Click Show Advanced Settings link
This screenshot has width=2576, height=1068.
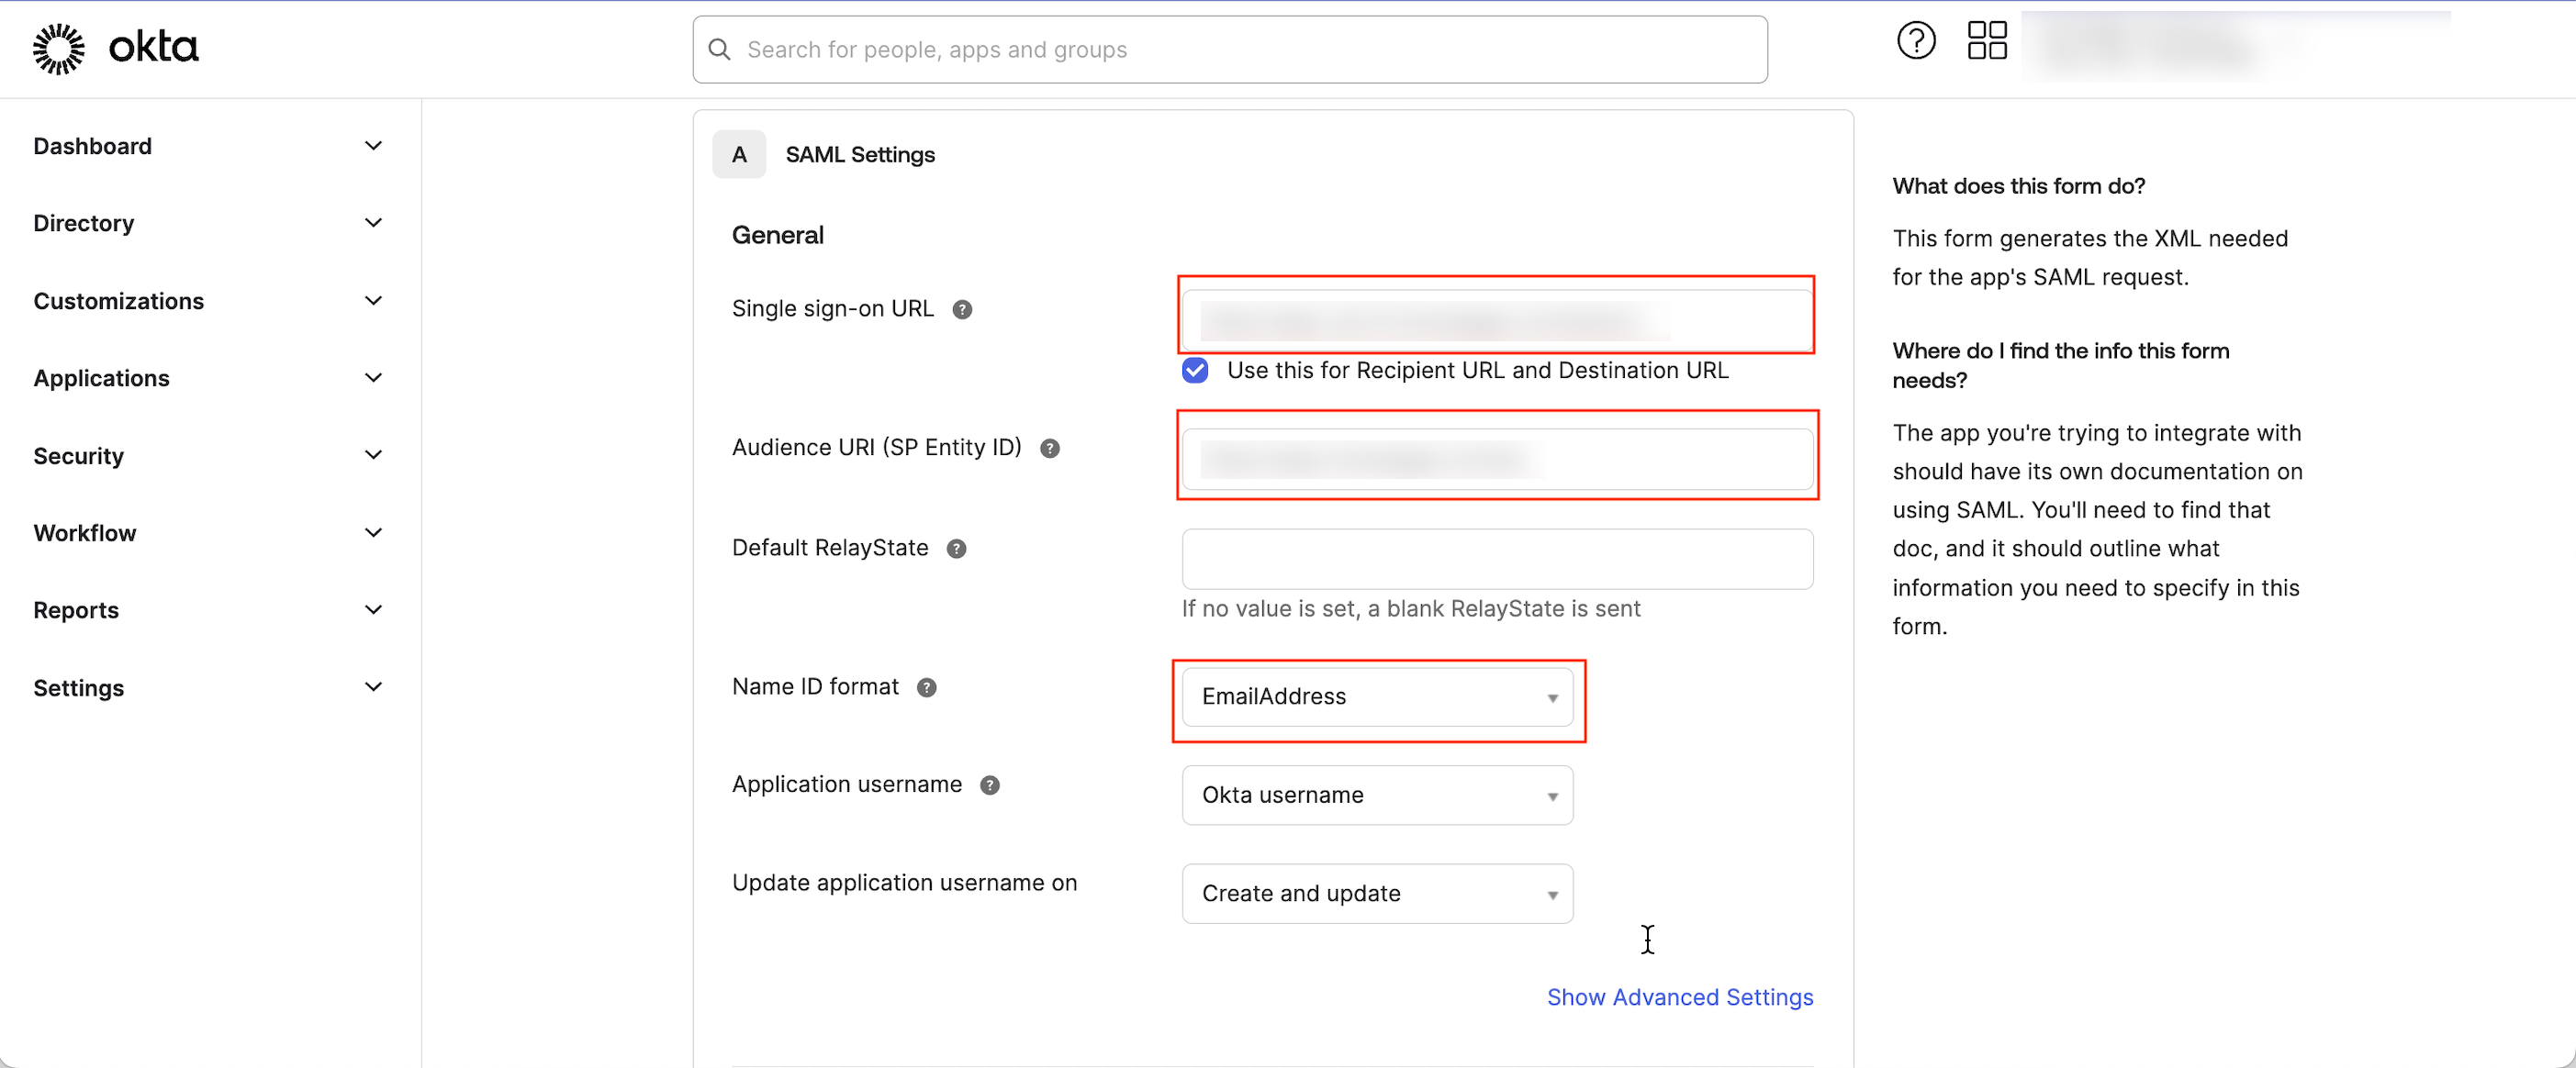[x=1679, y=997]
